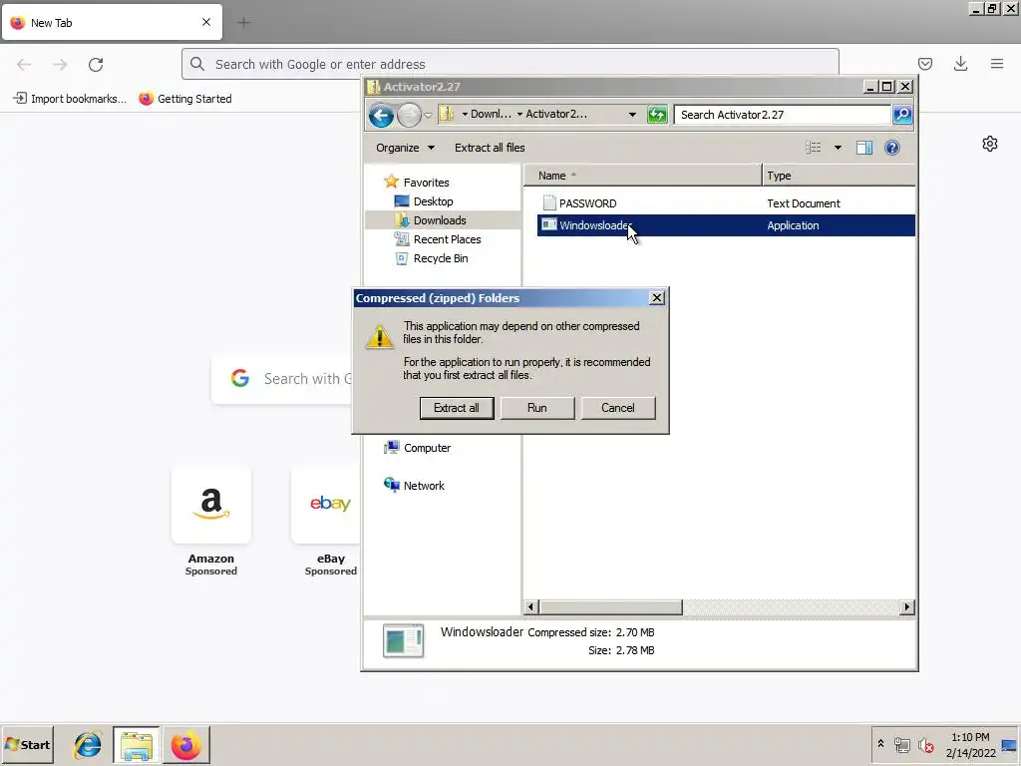Click horizontal scrollbar left arrow
1021x766 pixels.
530,607
